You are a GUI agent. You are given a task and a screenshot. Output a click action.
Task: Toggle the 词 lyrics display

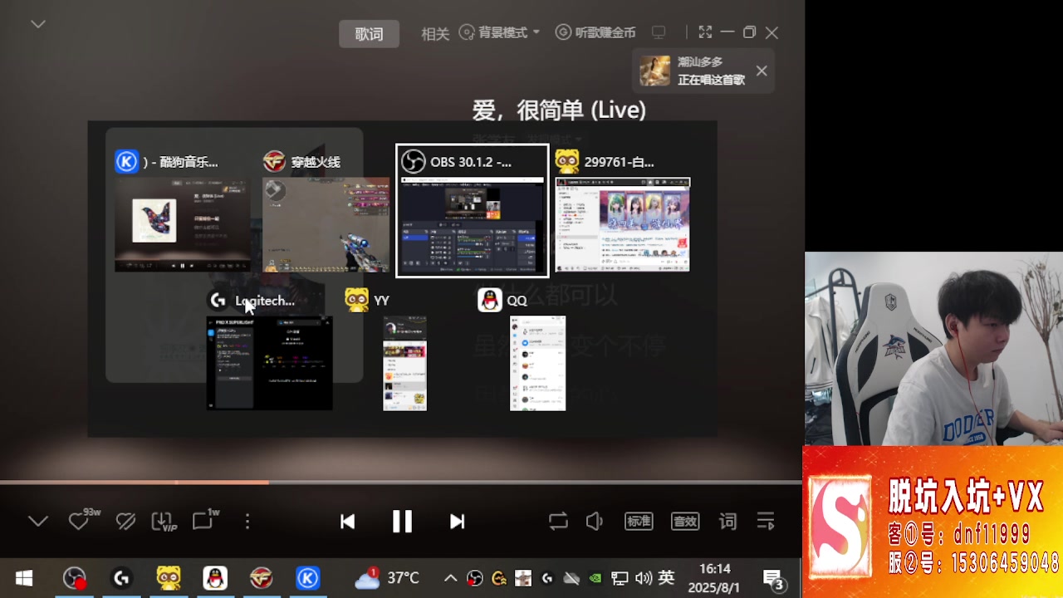(x=727, y=522)
